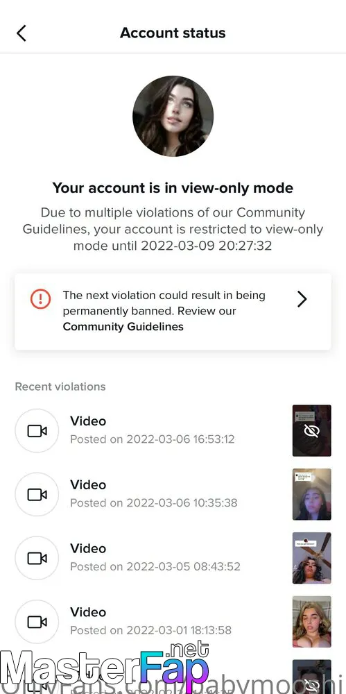
Task: Tap hidden-eye icon on first video thumbnail
Action: tap(312, 431)
